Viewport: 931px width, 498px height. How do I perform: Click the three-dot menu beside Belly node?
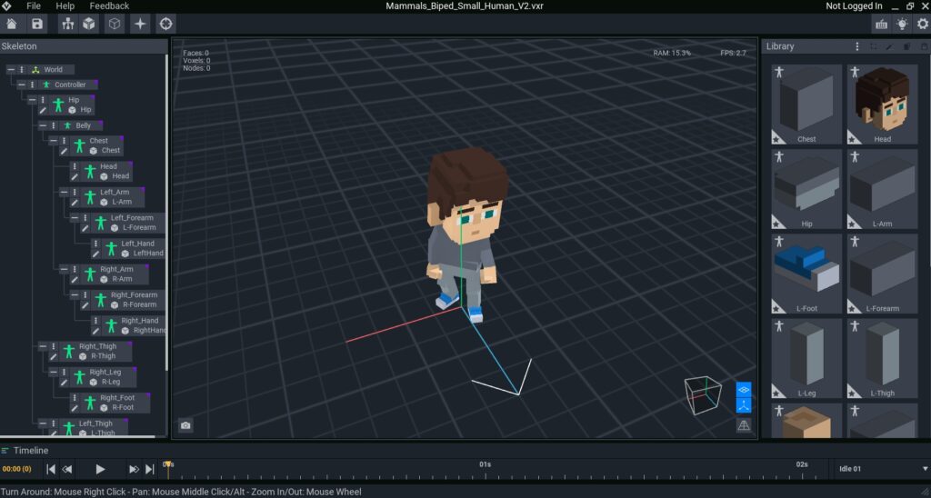point(54,125)
